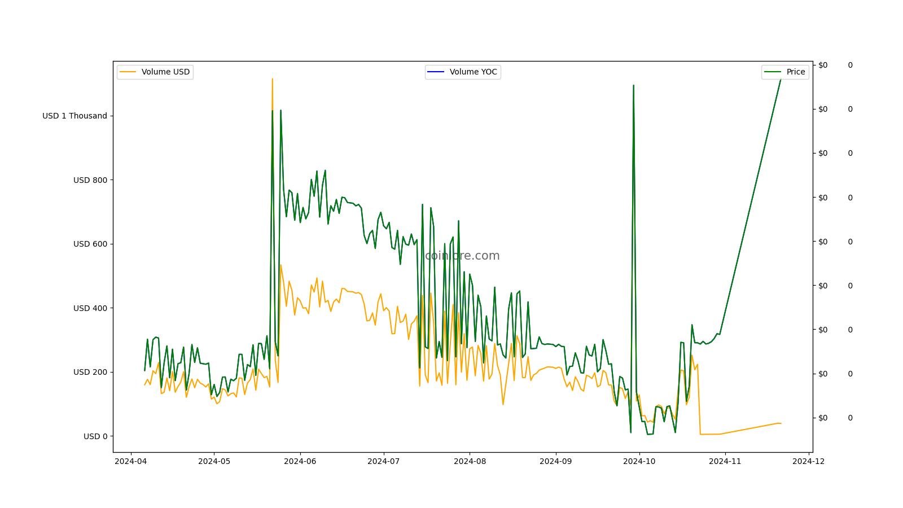Click the blue Volume YOC legend line
The height and width of the screenshot is (508, 903).
(436, 72)
